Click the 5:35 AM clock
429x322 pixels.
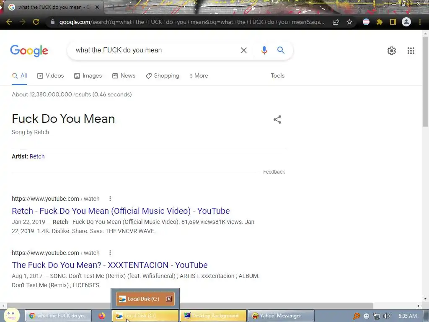pos(408,316)
